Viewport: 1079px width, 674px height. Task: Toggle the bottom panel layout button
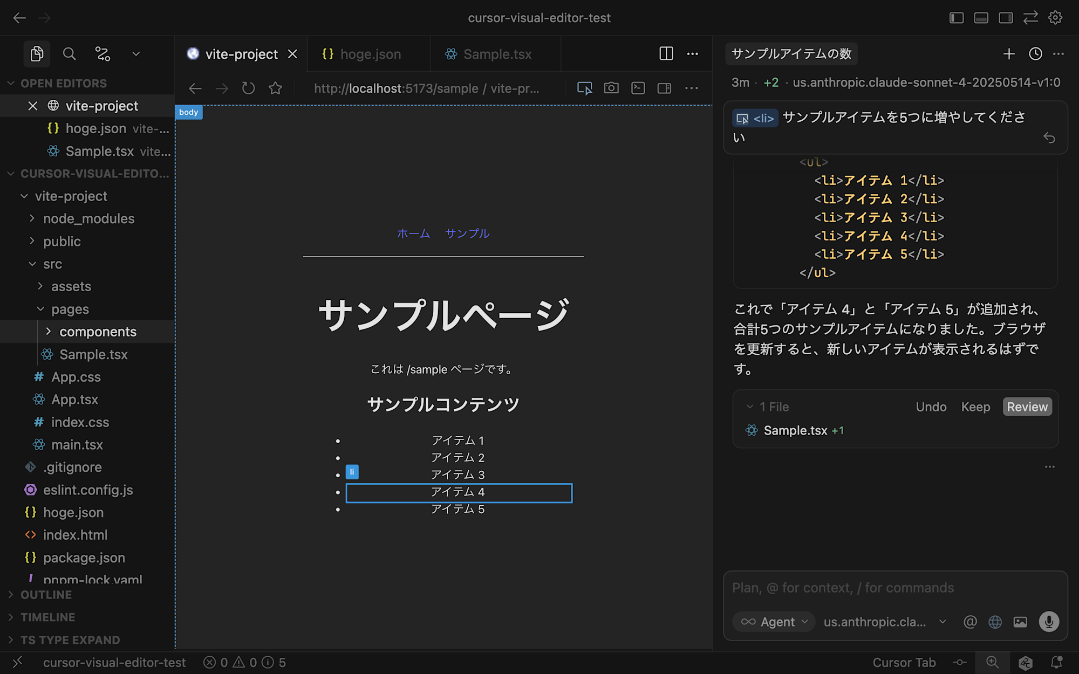point(981,18)
